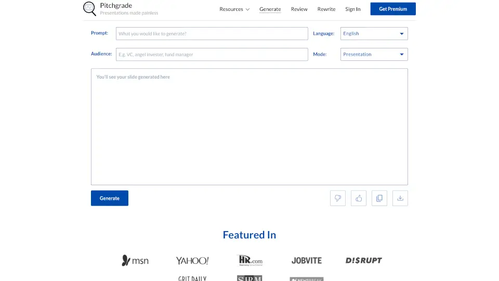
Task: Click the Sign In link
Action: click(353, 9)
